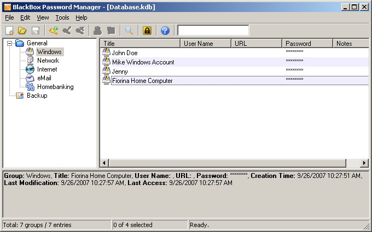Click the grayed copy user name icon

point(97,31)
